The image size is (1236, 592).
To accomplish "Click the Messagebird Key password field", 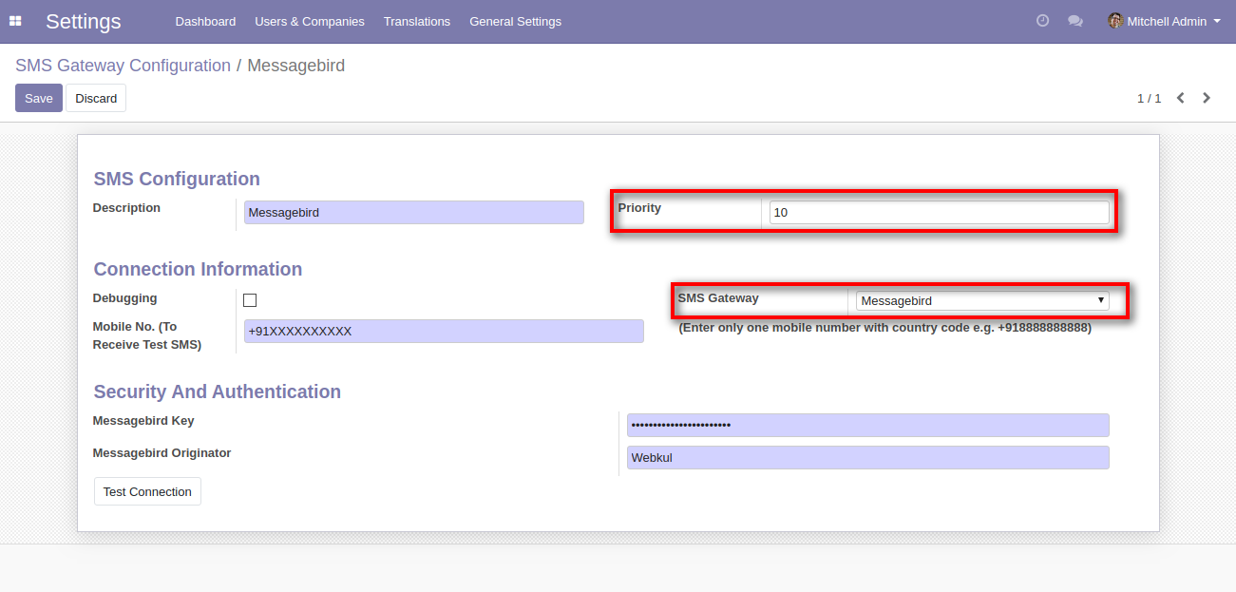I will coord(868,425).
